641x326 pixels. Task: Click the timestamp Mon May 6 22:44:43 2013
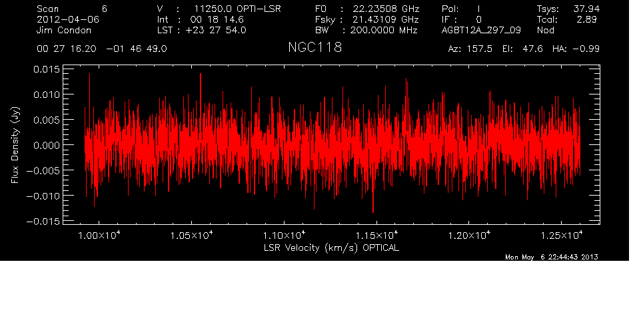(552, 257)
